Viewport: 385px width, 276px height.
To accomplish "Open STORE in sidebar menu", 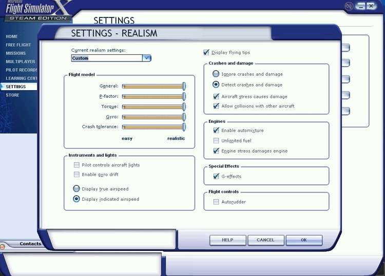I will 12,95.
